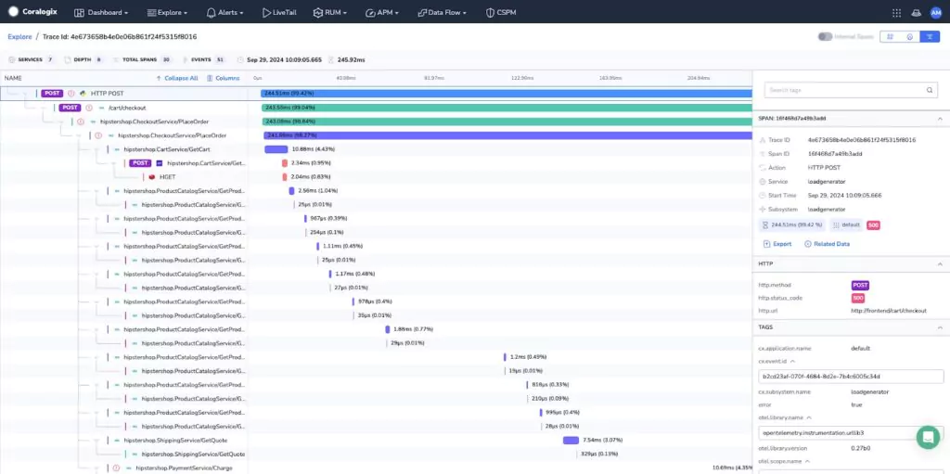Open the green chat bubble widget
950x474 pixels.
(x=928, y=437)
